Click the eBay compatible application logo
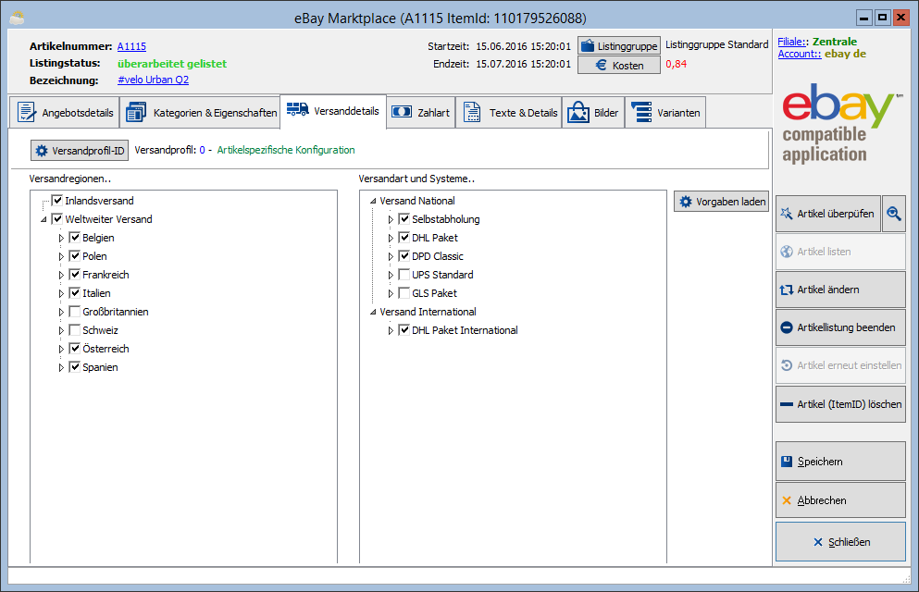The height and width of the screenshot is (592, 919). [840, 124]
